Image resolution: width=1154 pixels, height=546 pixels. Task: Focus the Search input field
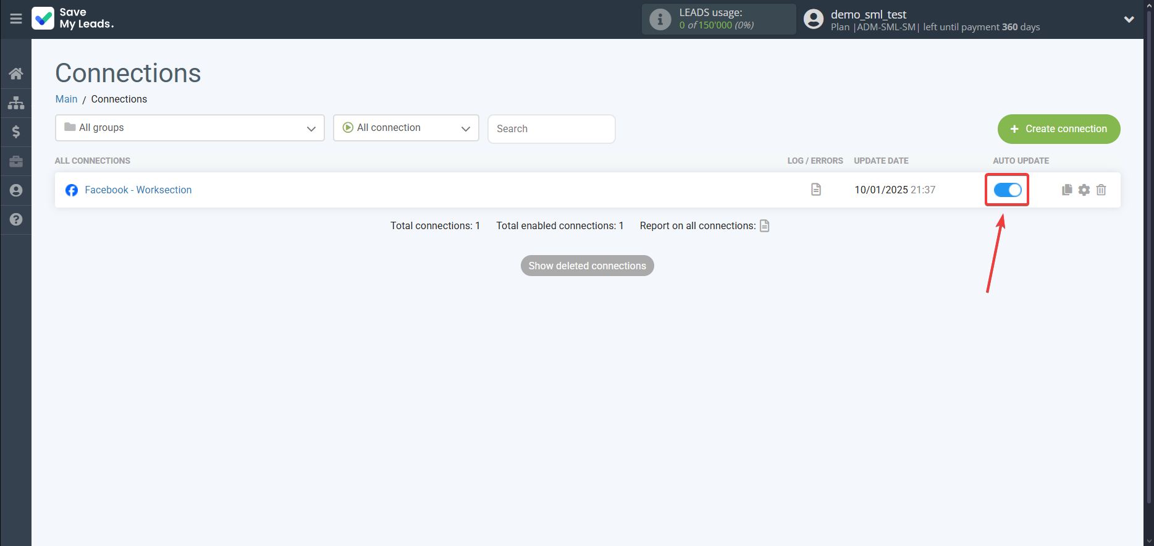(x=551, y=128)
